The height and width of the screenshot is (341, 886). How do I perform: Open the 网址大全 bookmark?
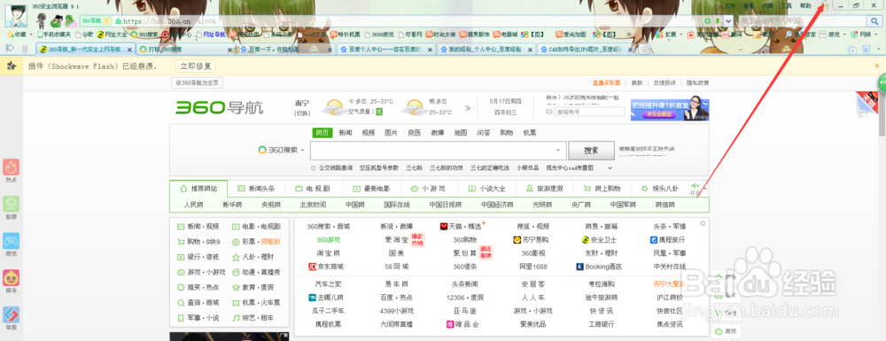pyautogui.click(x=112, y=35)
